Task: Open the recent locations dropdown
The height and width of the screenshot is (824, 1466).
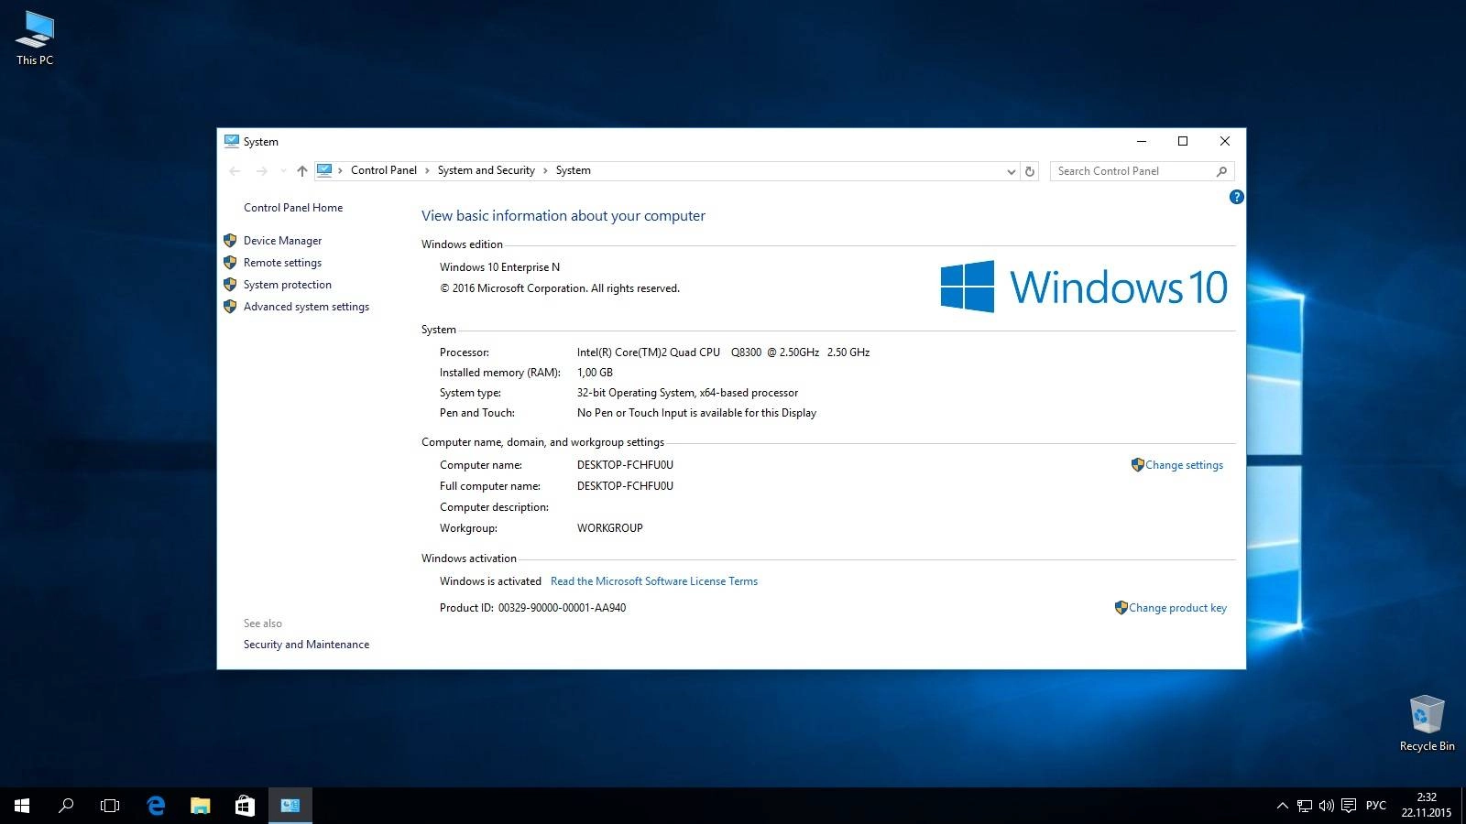Action: pos(283,171)
